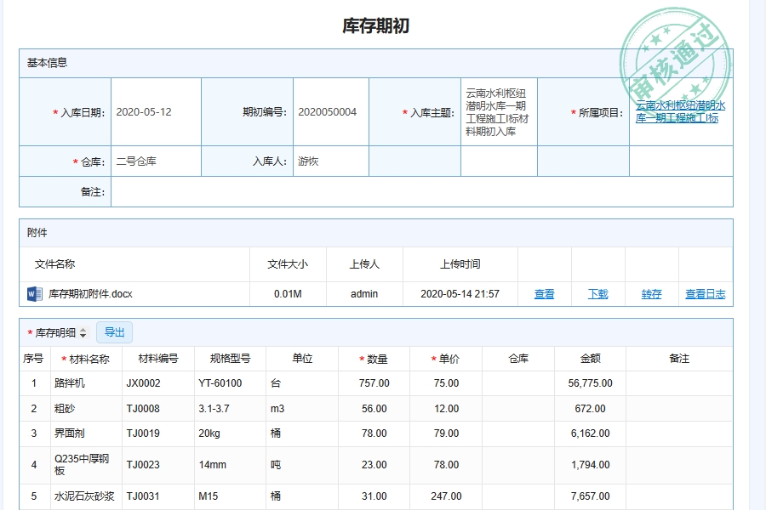
Task: Click material code TJ0023
Action: coord(143,465)
